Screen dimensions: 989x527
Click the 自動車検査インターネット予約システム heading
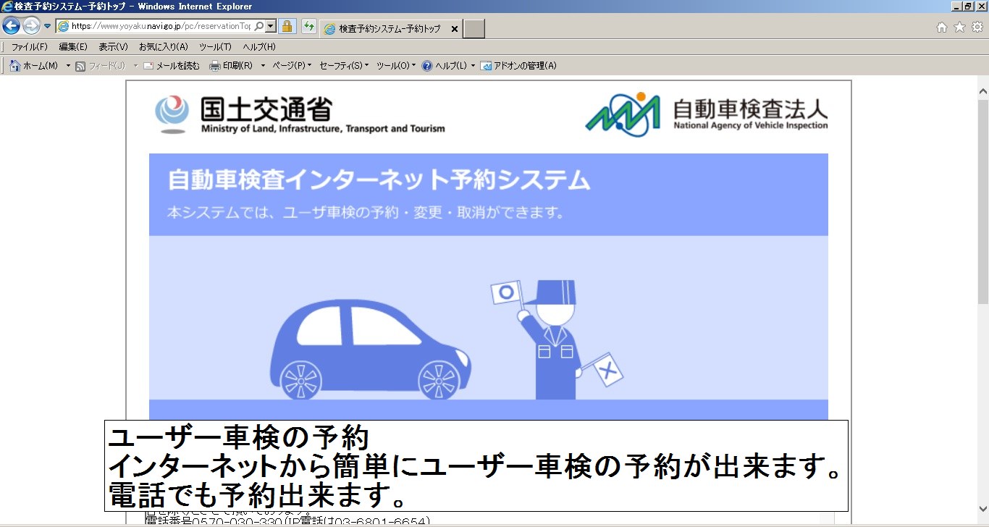(x=379, y=180)
